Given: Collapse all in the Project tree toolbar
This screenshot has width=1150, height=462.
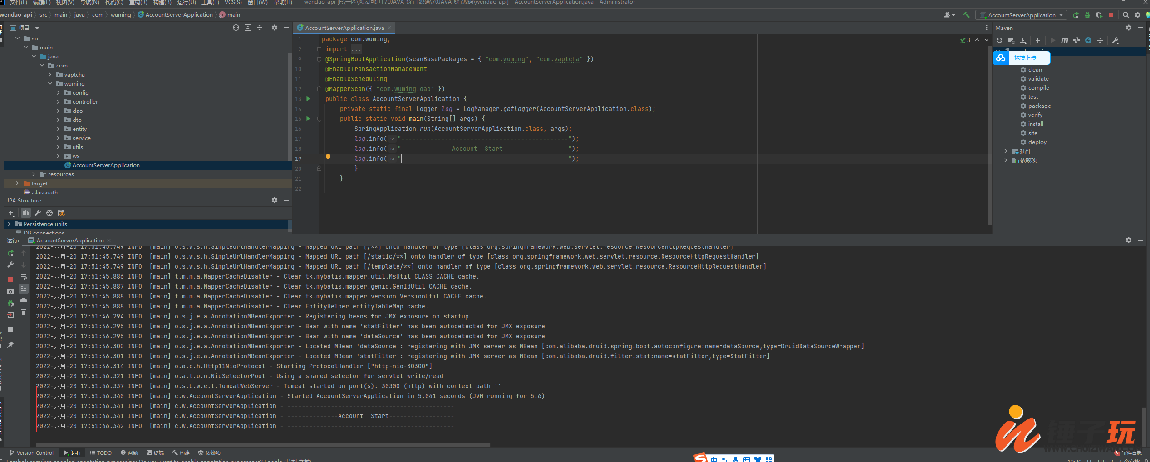Looking at the screenshot, I should click(x=260, y=28).
